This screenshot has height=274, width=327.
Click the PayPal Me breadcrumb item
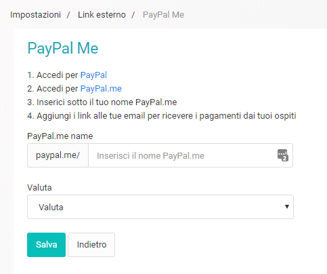pyautogui.click(x=163, y=15)
